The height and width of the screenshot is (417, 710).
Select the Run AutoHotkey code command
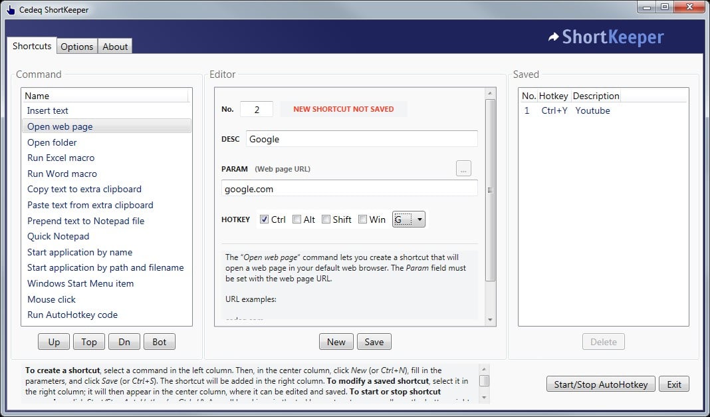106,314
